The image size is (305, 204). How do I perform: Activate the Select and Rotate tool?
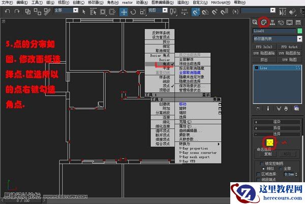click(133, 12)
